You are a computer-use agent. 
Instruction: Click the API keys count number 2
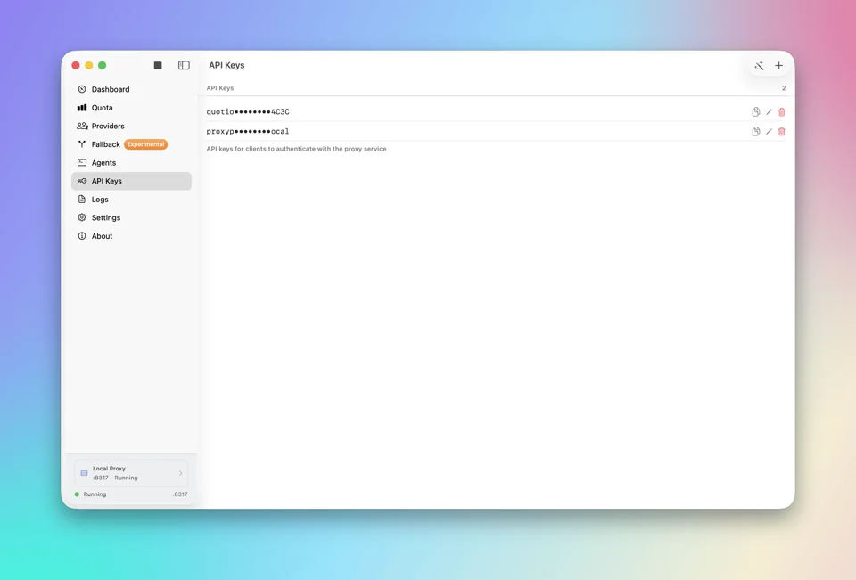(x=784, y=88)
